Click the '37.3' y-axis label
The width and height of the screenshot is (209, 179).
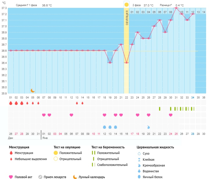[4, 8]
